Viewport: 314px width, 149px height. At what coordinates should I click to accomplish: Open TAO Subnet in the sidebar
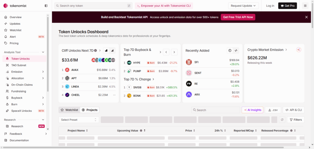24,65
